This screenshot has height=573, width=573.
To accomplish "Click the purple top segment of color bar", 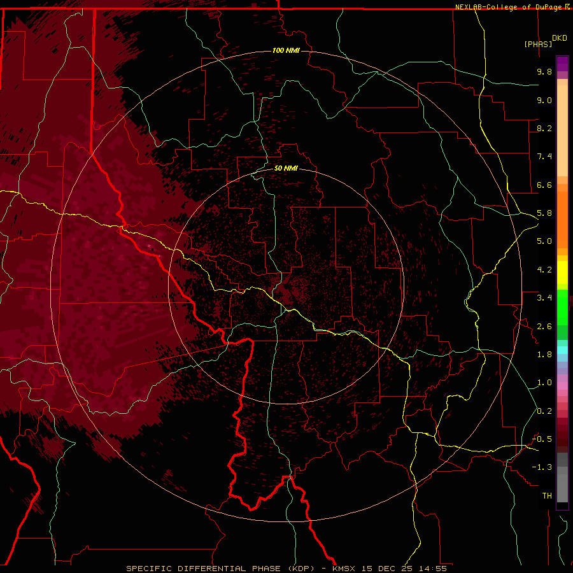I will tap(562, 64).
